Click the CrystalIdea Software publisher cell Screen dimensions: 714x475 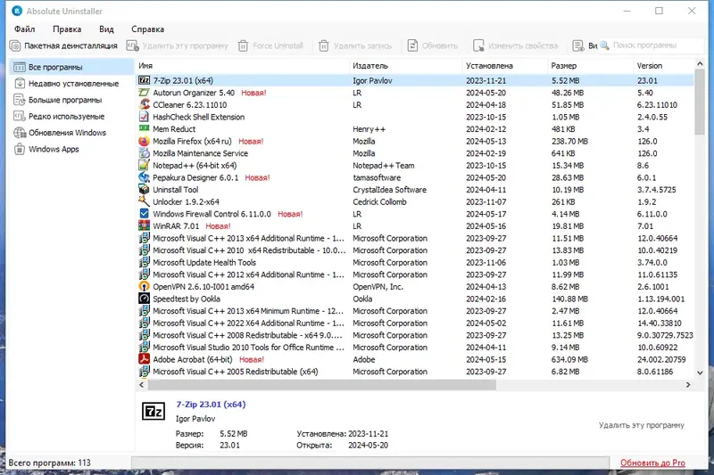[x=389, y=190]
